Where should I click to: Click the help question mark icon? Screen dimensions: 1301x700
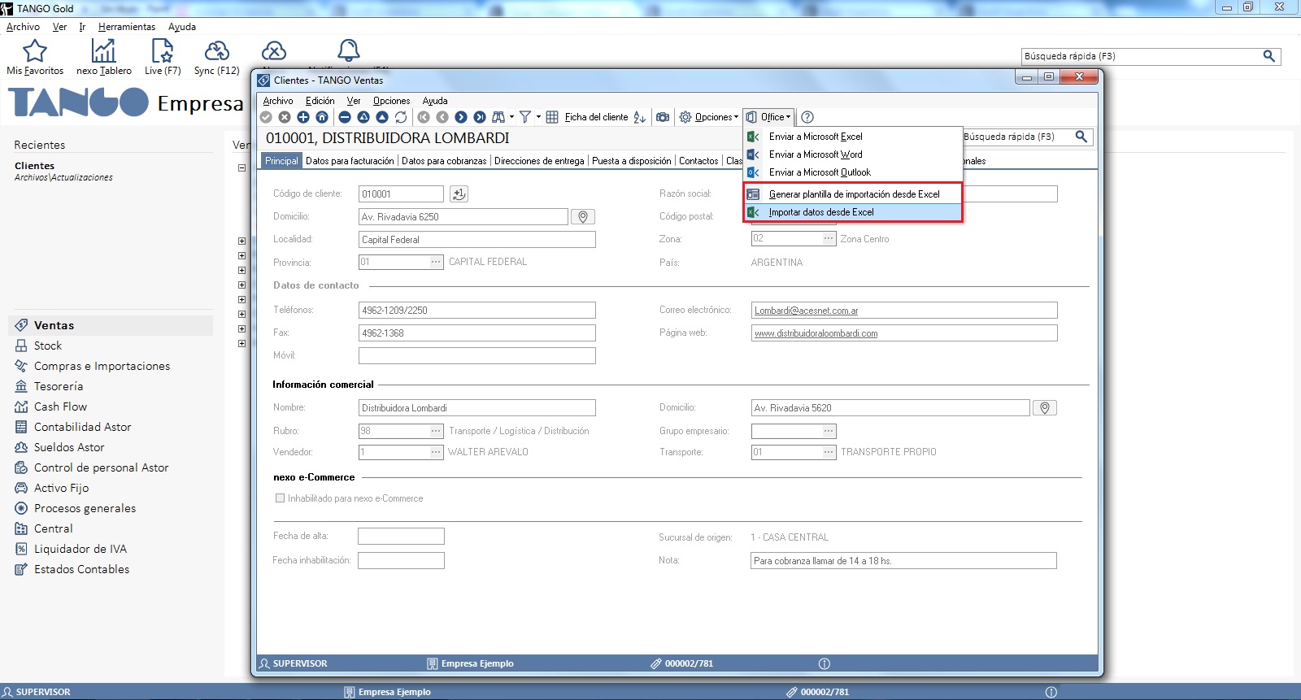pyautogui.click(x=807, y=117)
